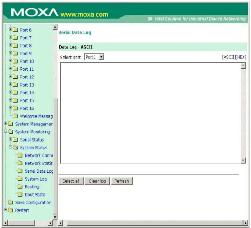Click the Routing folder icon

pos(20,186)
